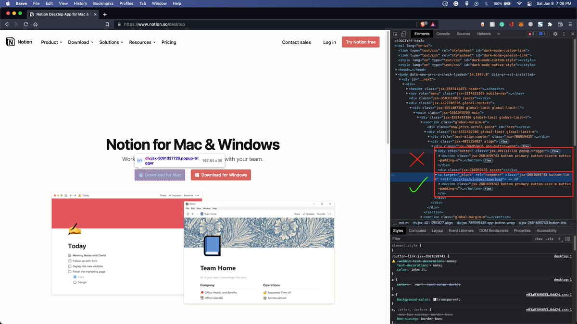
Task: Activate the DevTools inspect element picker
Action: pos(395,34)
